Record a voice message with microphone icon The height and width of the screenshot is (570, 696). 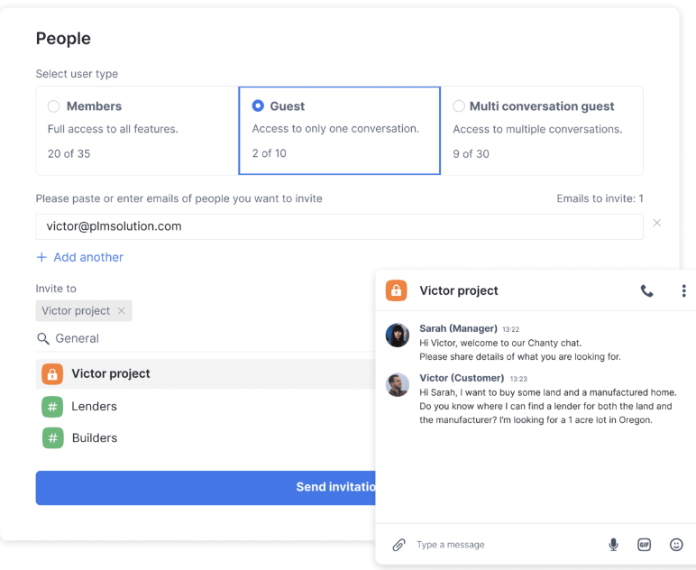point(613,545)
